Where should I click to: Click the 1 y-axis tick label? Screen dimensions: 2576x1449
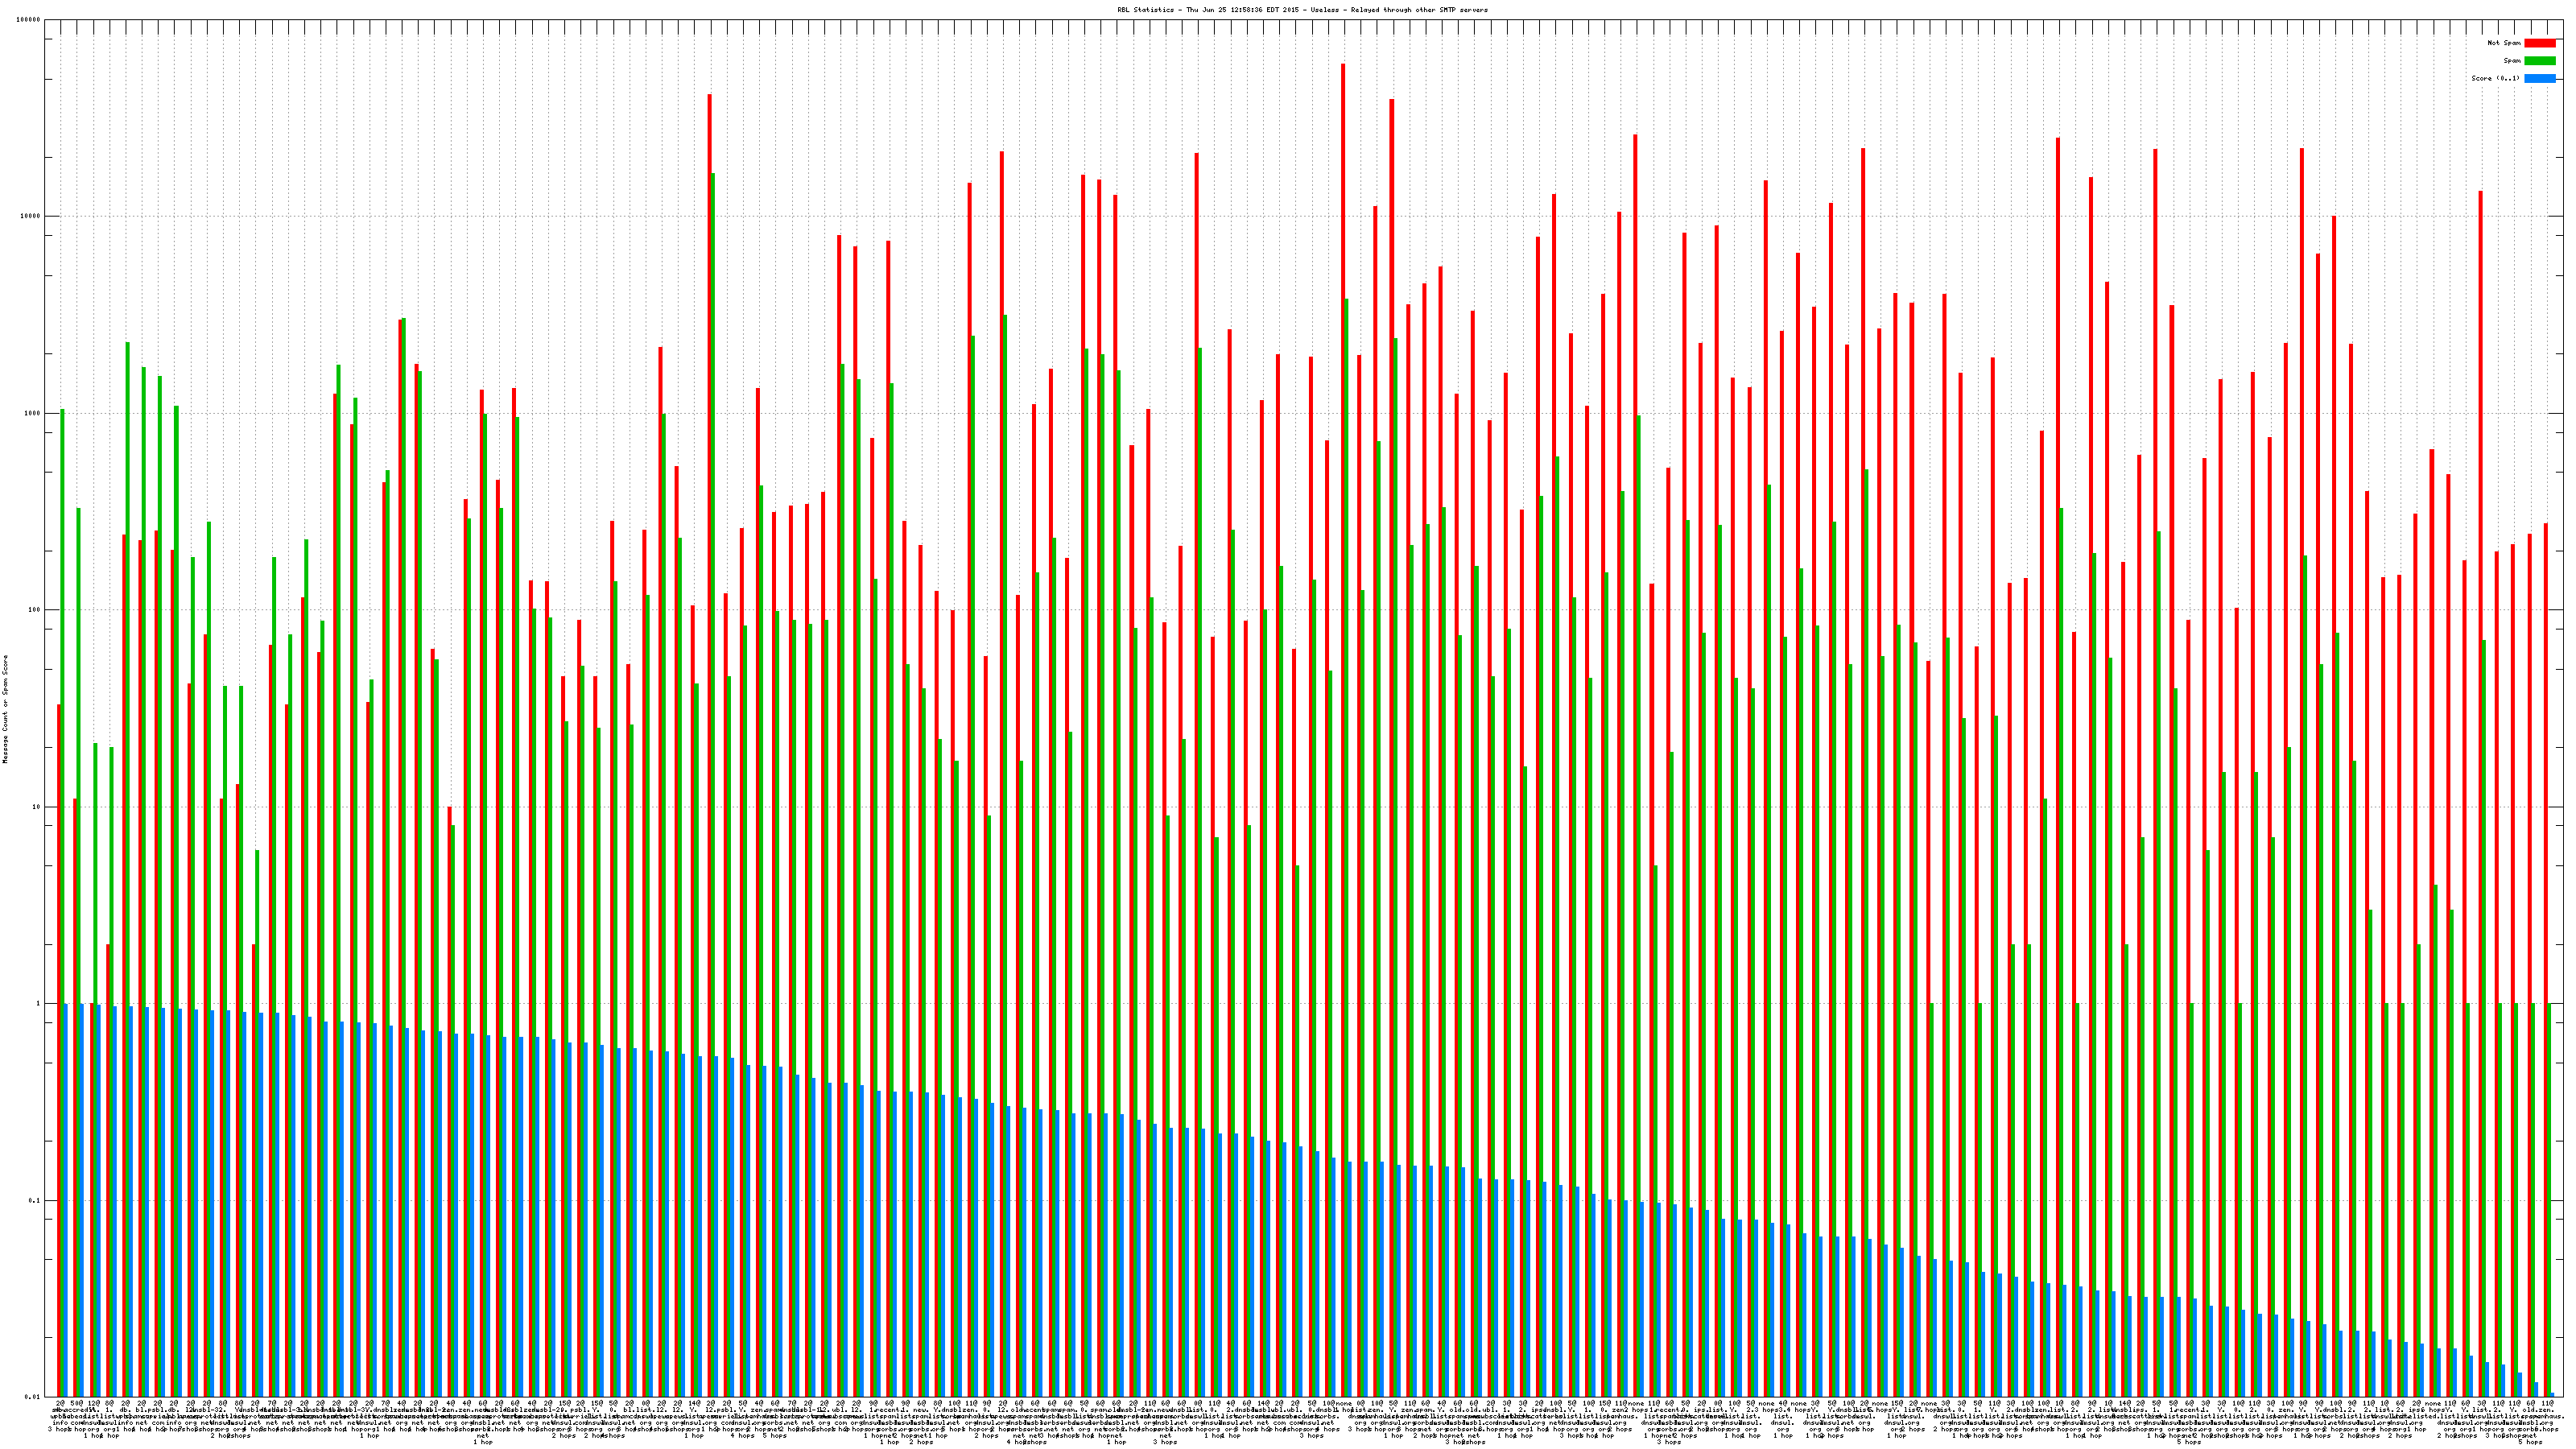pyautogui.click(x=39, y=1003)
